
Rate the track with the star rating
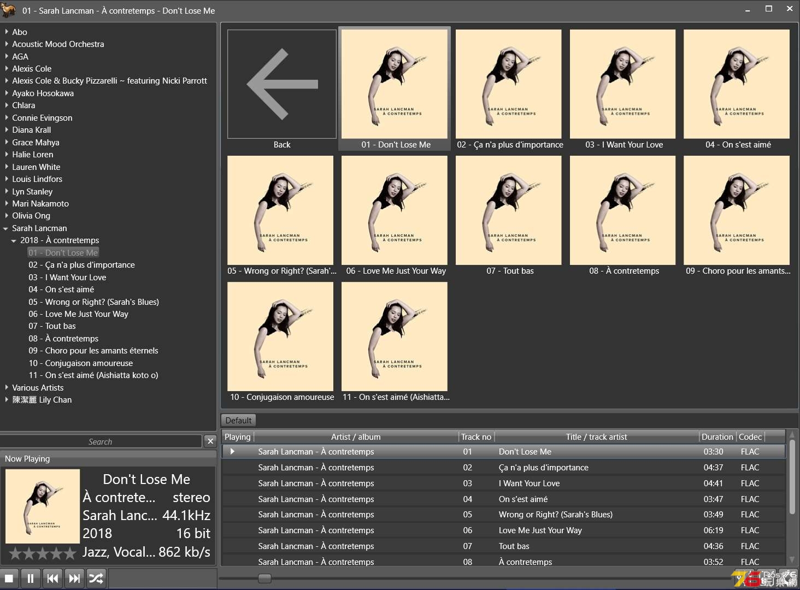click(43, 553)
